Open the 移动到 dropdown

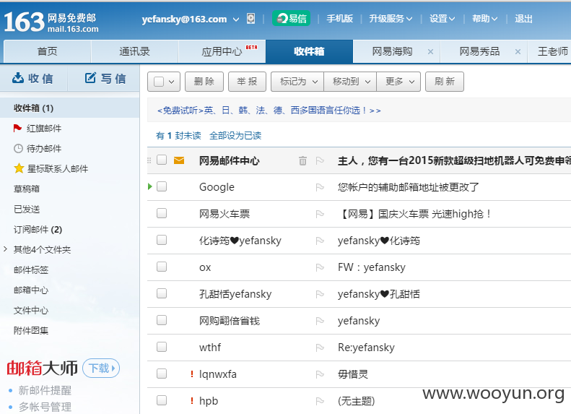pos(350,82)
